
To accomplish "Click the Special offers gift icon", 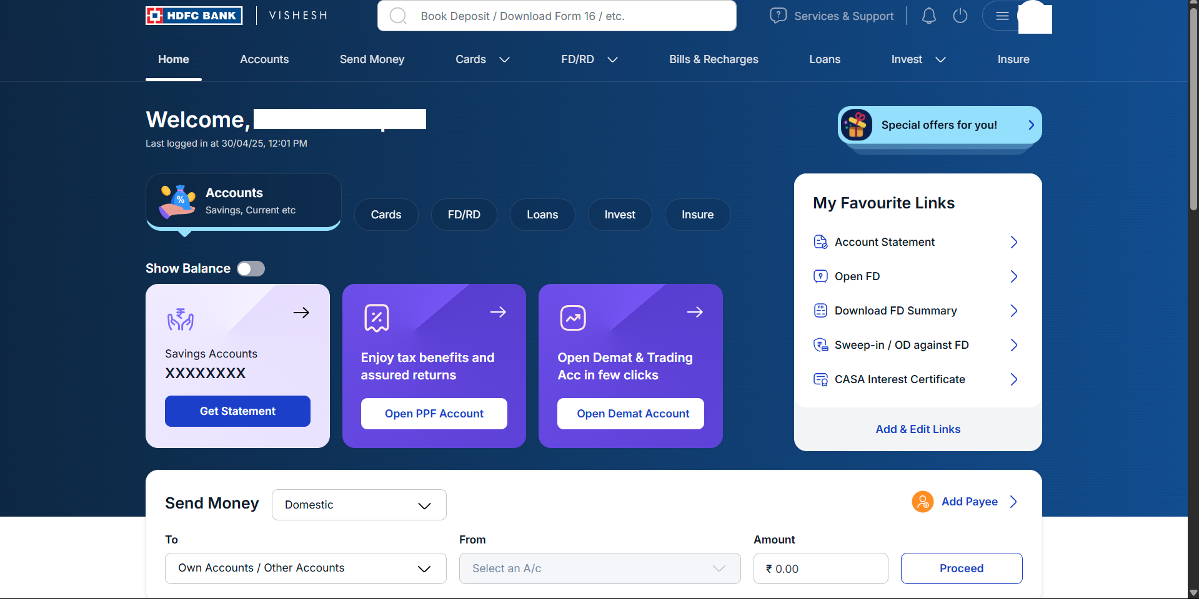I will (x=857, y=125).
